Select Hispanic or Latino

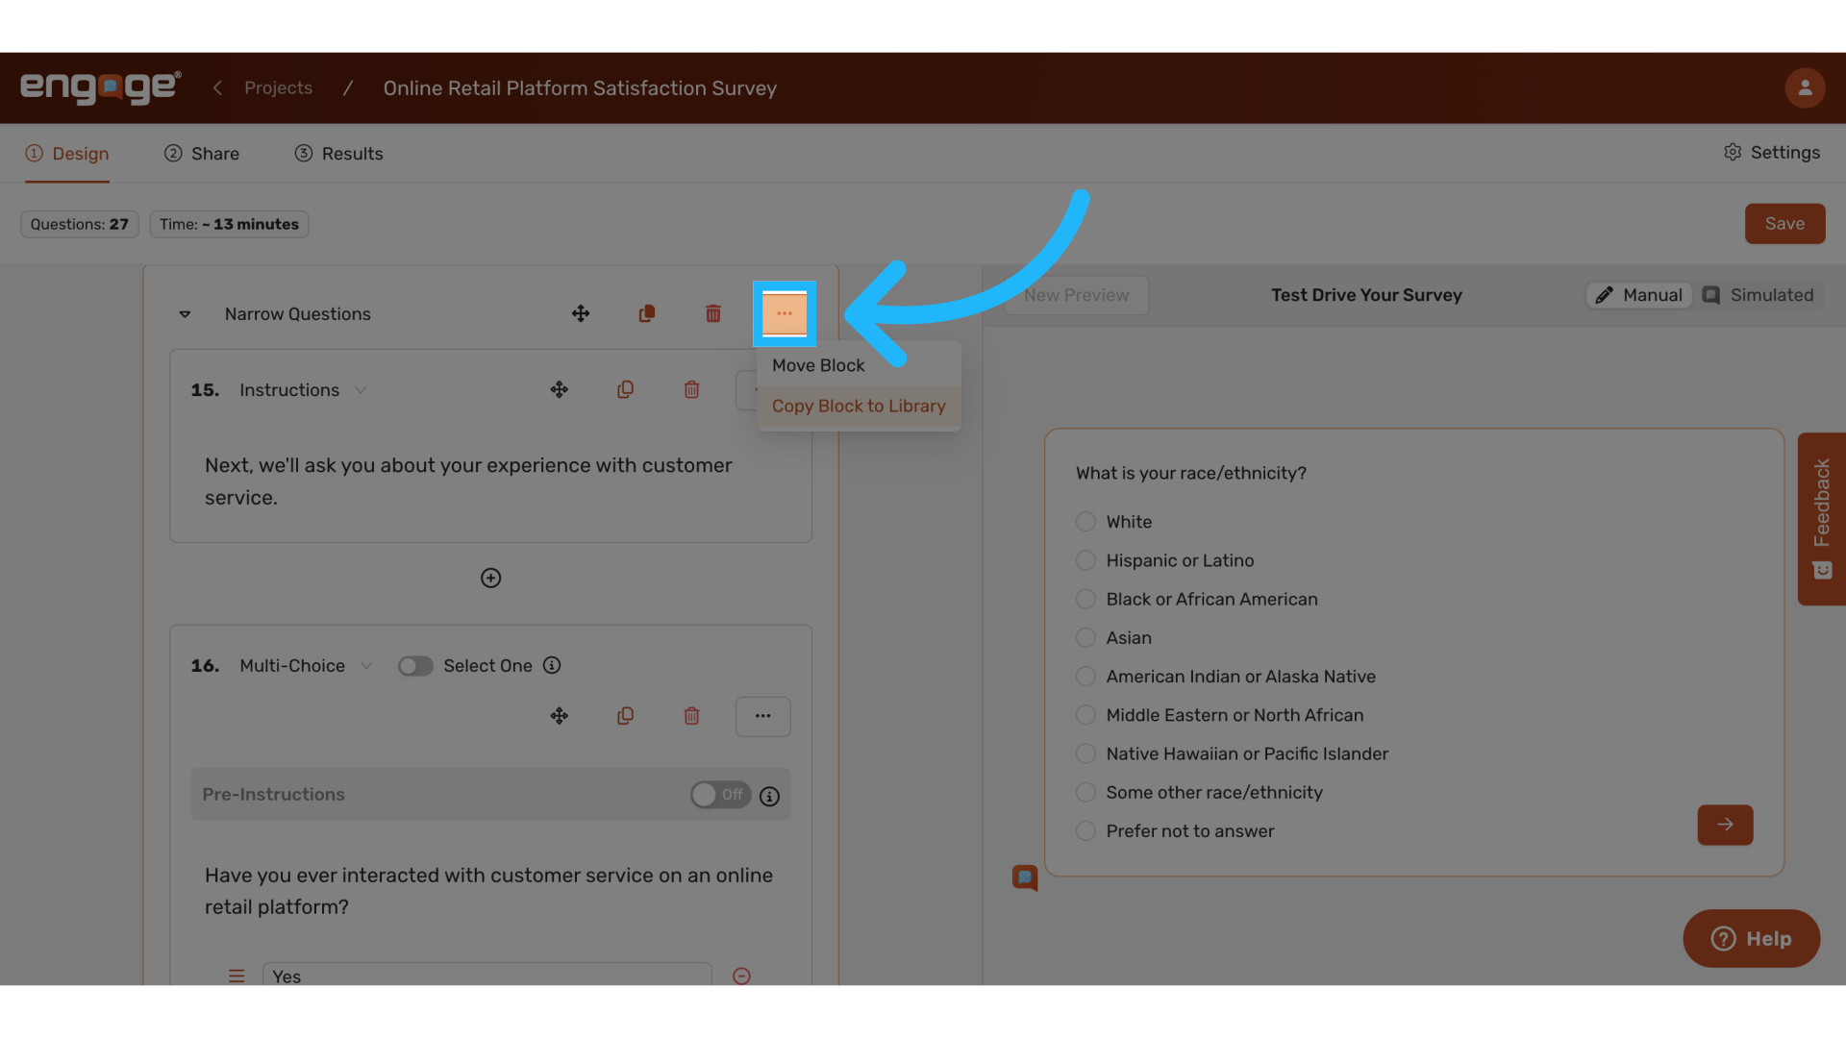(x=1085, y=560)
